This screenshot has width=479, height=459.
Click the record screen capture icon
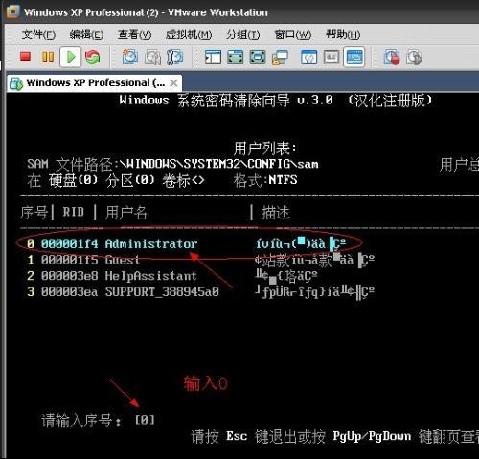(392, 57)
